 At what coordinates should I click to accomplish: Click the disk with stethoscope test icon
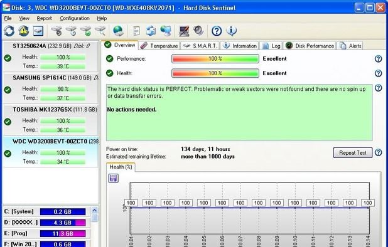[x=57, y=31]
